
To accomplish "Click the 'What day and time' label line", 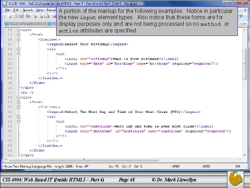I will coord(139,126).
